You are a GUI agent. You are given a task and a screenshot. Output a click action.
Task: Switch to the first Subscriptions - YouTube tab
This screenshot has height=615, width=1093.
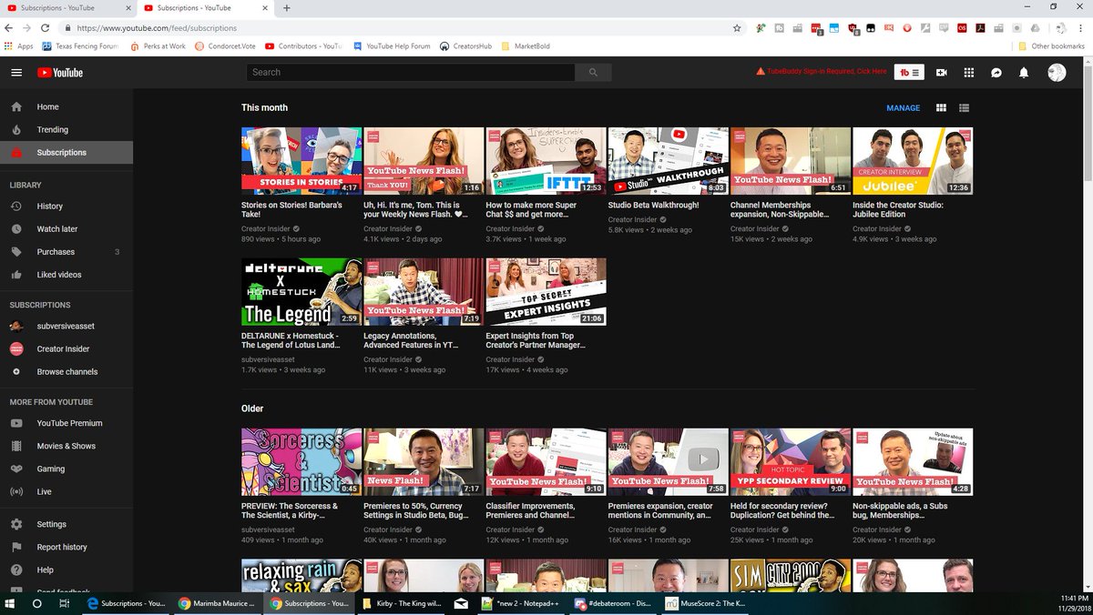tap(68, 8)
